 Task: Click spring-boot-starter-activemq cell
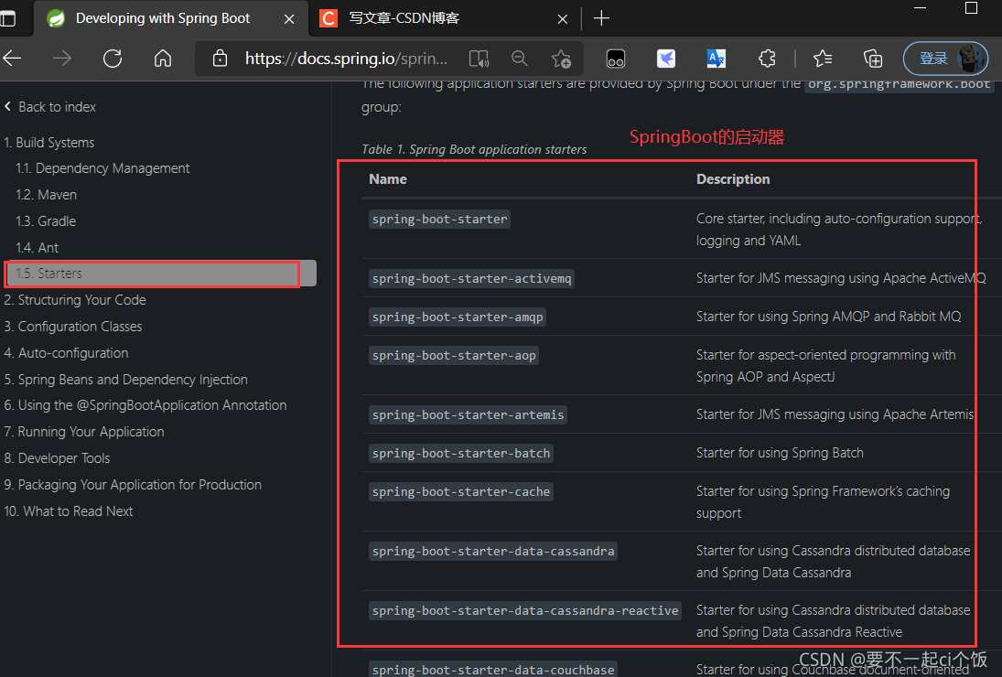pos(471,278)
